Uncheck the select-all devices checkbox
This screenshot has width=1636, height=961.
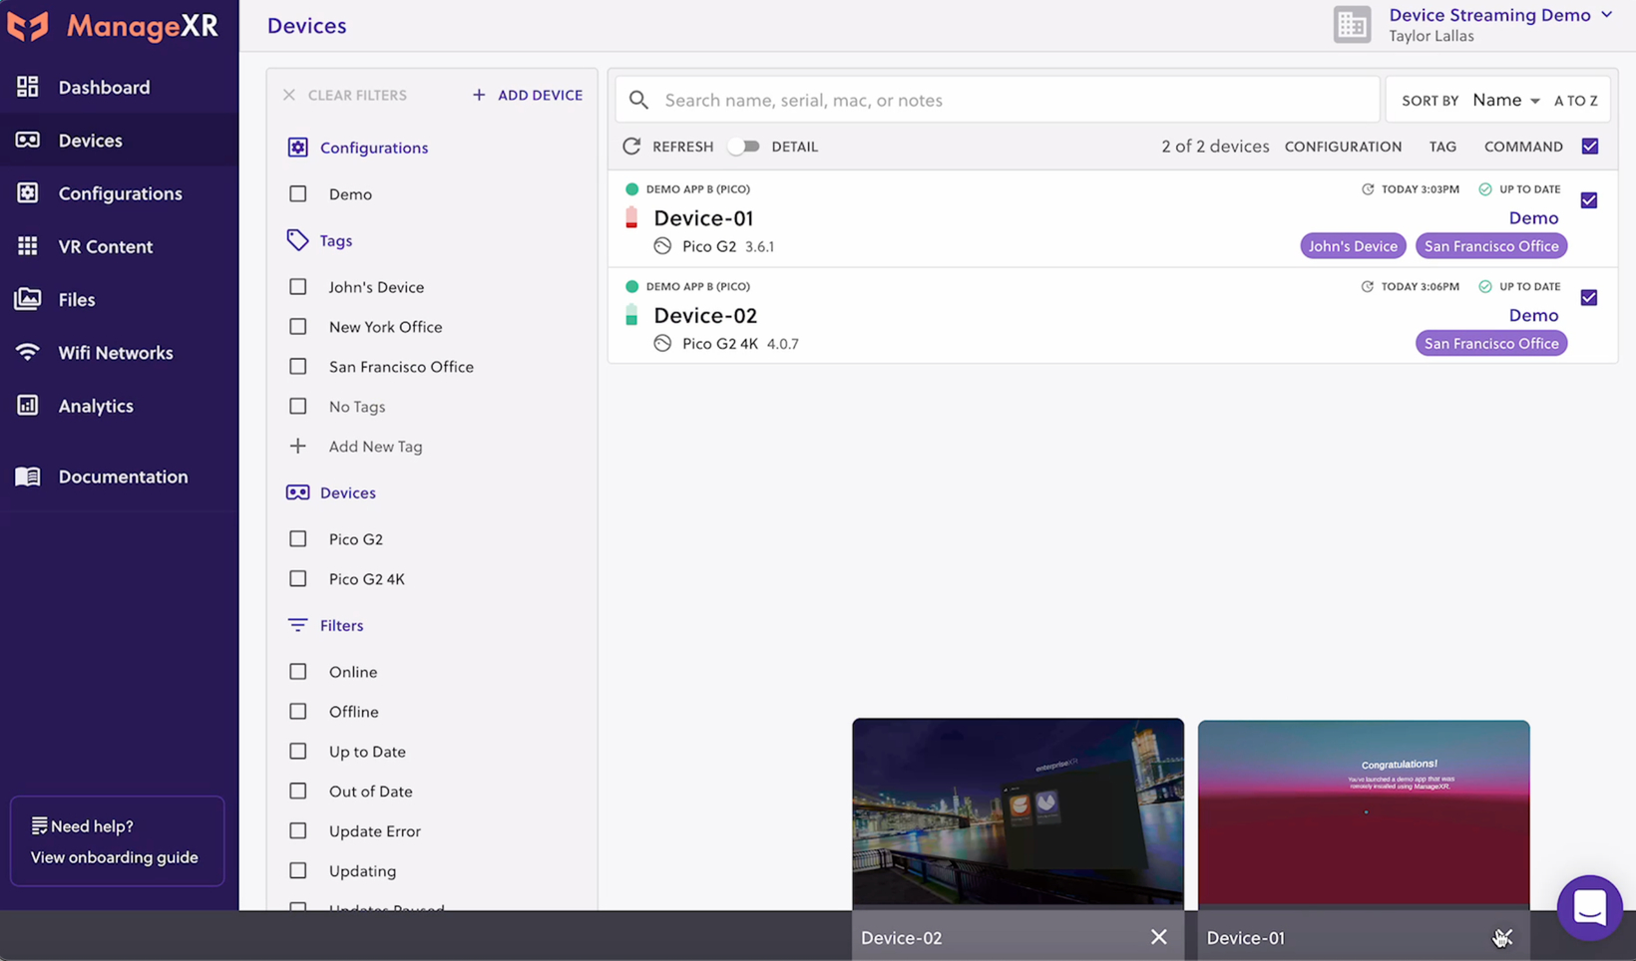[x=1590, y=147]
